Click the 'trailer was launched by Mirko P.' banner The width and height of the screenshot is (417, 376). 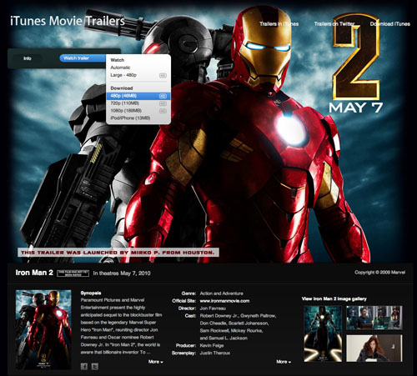(118, 253)
